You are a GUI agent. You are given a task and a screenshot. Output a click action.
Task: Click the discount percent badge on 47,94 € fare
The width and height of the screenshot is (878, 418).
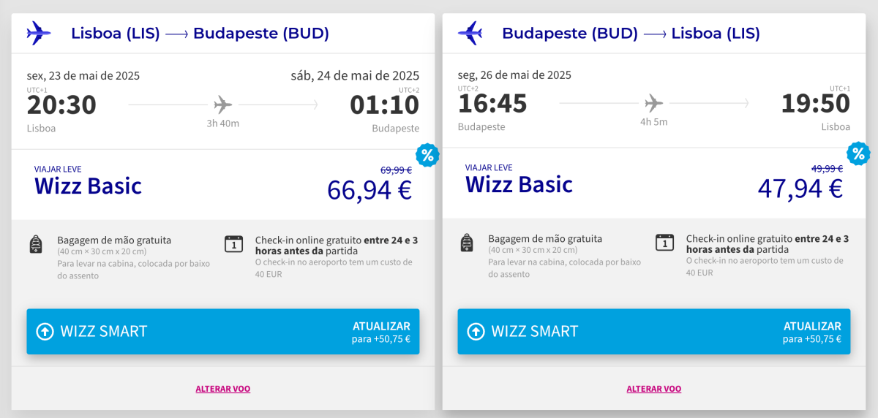[x=858, y=154]
